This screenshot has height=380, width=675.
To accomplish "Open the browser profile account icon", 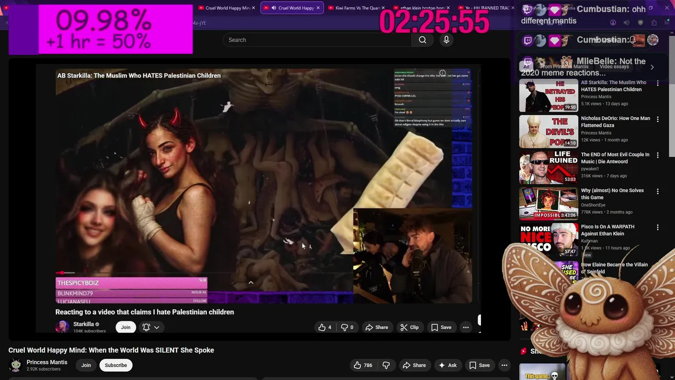I will pos(613,23).
